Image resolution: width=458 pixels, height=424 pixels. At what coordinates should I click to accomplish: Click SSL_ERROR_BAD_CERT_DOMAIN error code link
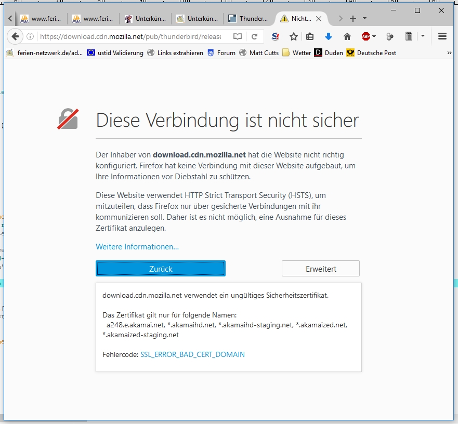pyautogui.click(x=192, y=354)
